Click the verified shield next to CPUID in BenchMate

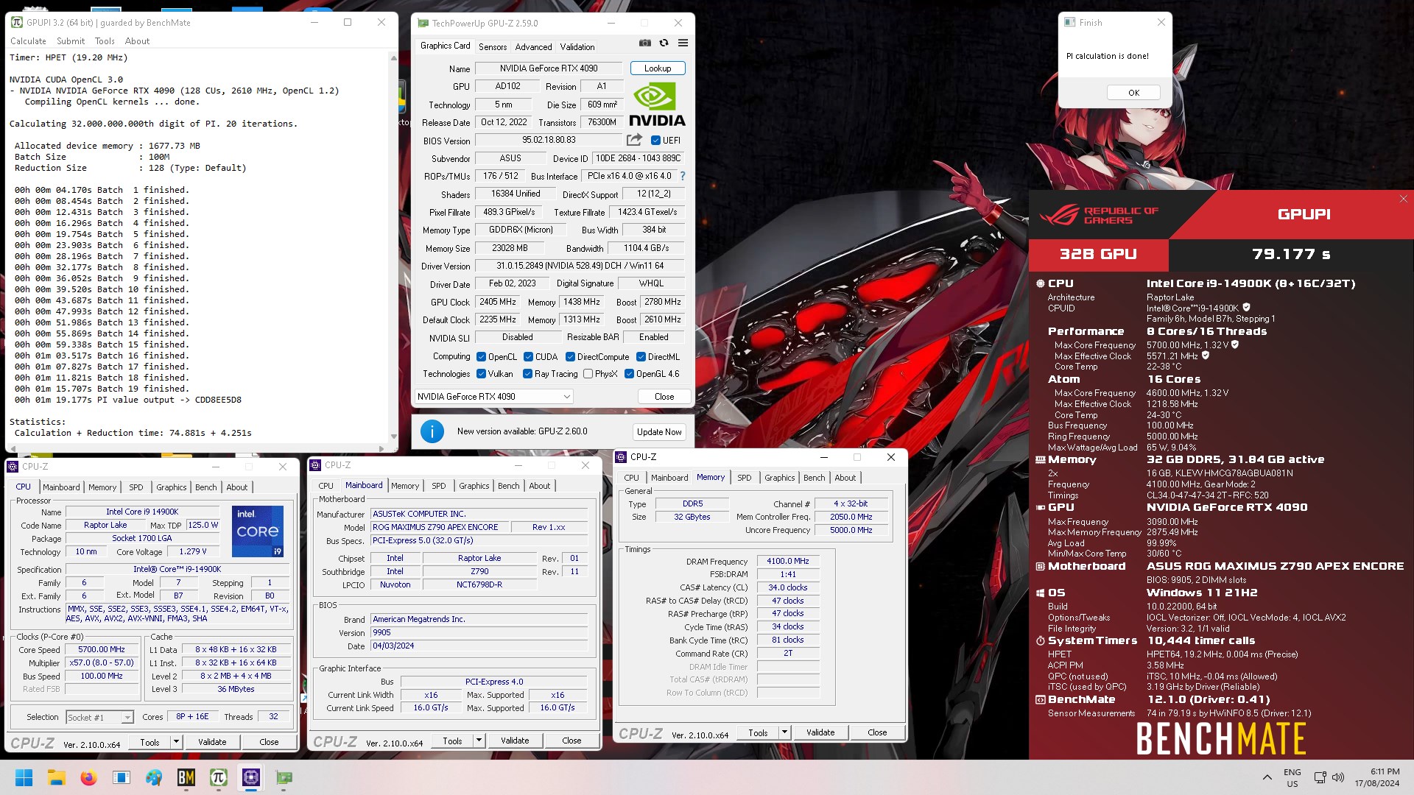(x=1246, y=308)
